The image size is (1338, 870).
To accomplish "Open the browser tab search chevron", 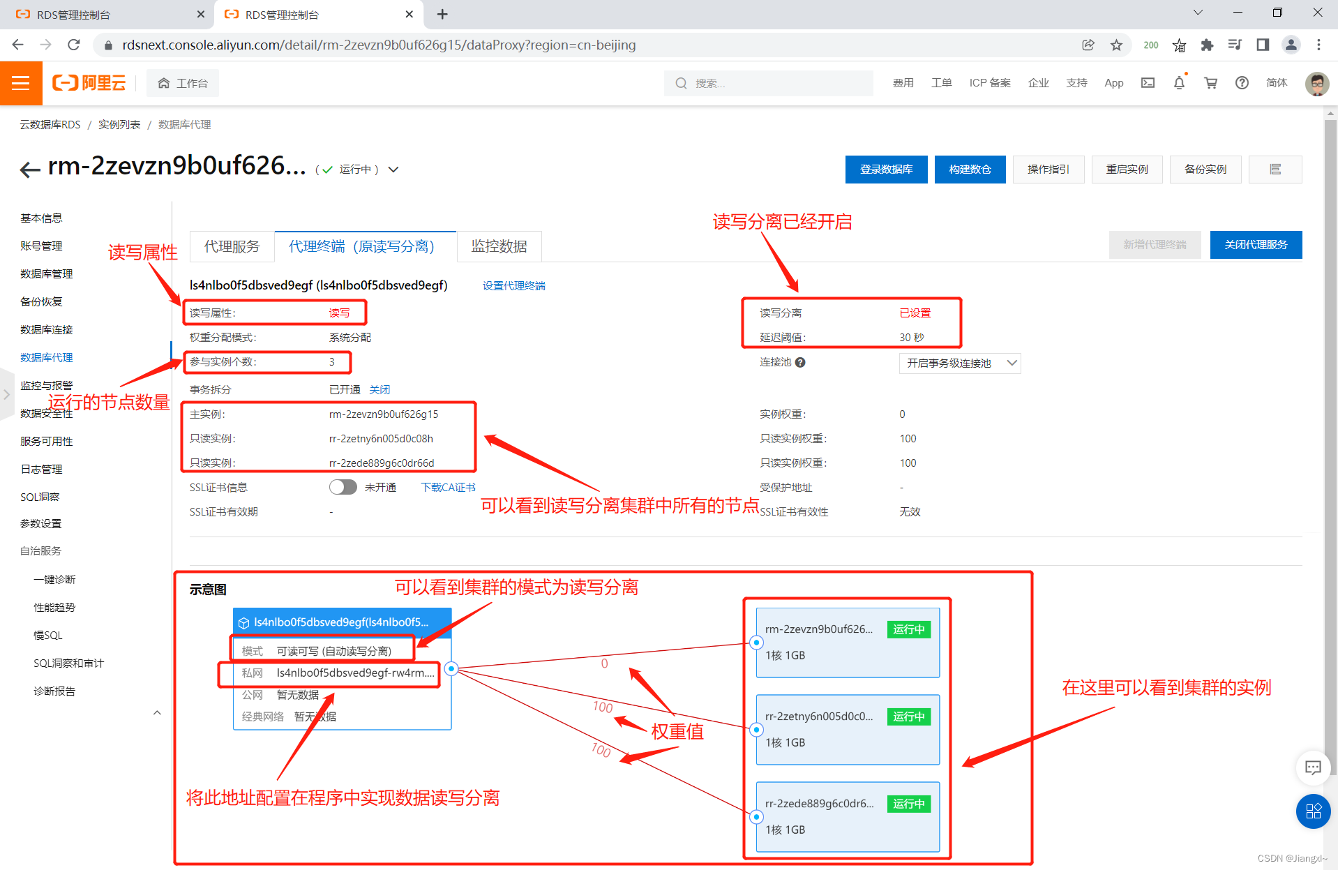I will (x=1198, y=13).
